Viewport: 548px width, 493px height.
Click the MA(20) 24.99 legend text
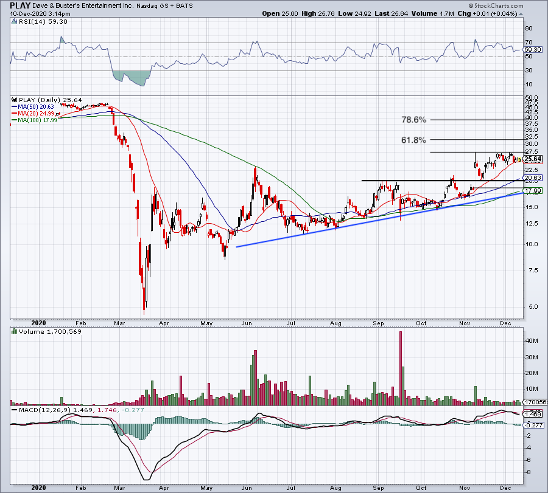36,114
